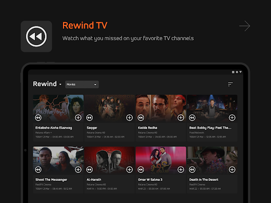
Task: Click rewind icon on Shoot The Messenger
Action: click(x=38, y=170)
